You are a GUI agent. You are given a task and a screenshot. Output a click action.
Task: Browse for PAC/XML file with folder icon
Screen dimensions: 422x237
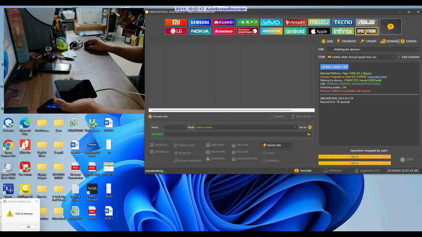click(309, 134)
